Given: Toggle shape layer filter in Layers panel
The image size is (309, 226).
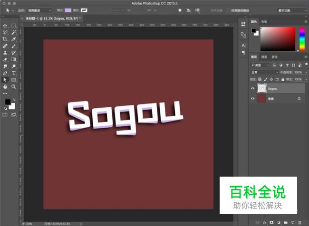Looking at the screenshot, I should pyautogui.click(x=293, y=65).
